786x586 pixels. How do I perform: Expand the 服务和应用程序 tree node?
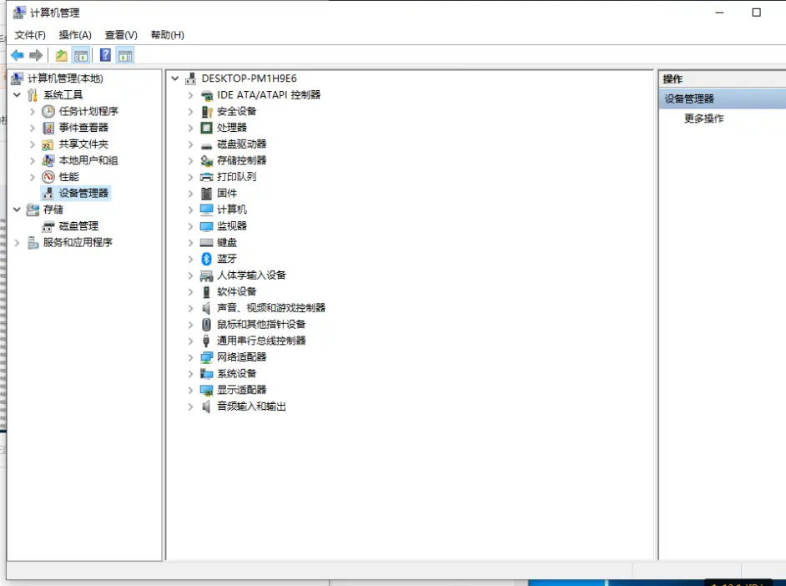coord(17,243)
